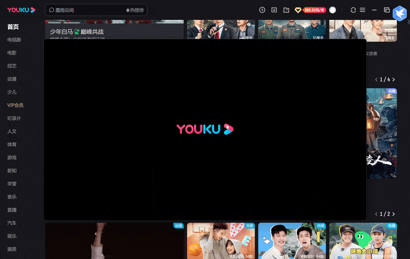Click the Youku logo in loading player
Viewport: 410px width, 259px height.
[x=205, y=129]
